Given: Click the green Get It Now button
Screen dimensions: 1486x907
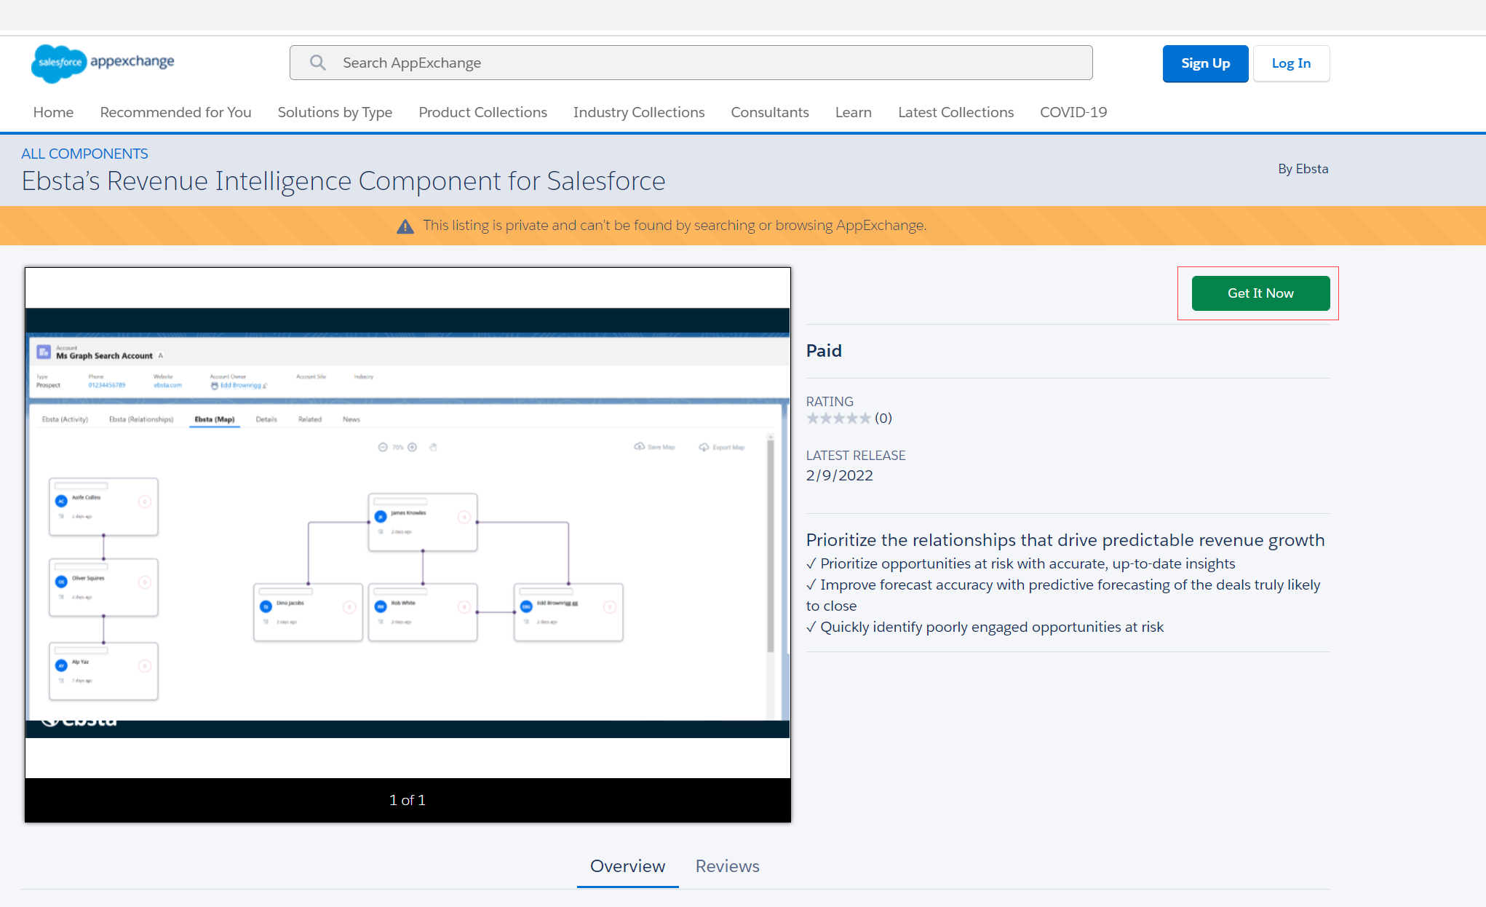Looking at the screenshot, I should pos(1260,293).
